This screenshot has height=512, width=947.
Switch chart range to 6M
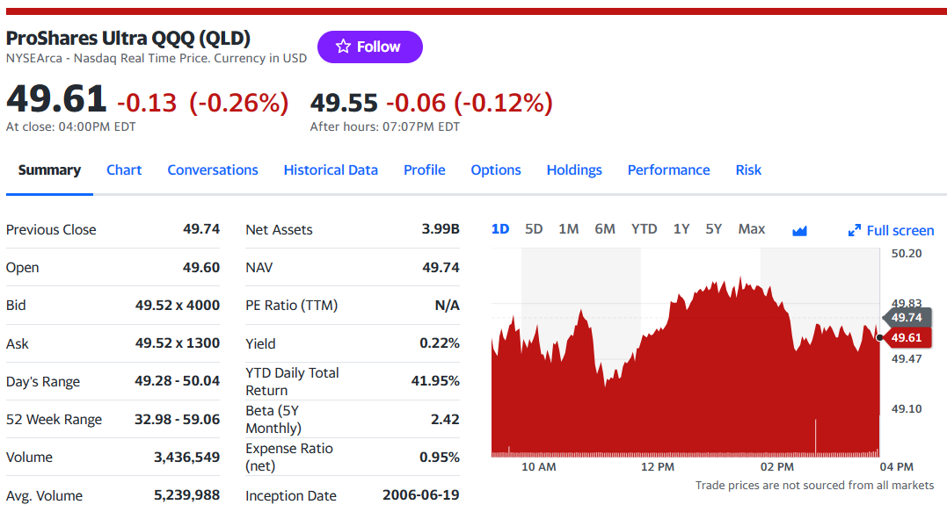click(605, 229)
